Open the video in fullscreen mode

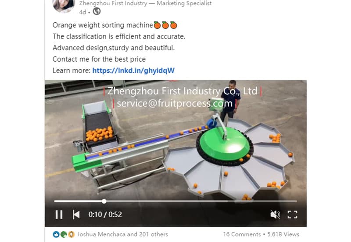point(292,214)
